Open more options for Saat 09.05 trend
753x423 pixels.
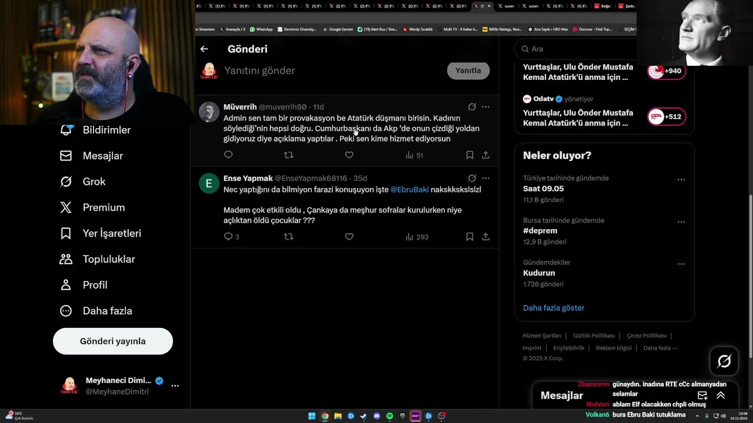[x=681, y=180]
